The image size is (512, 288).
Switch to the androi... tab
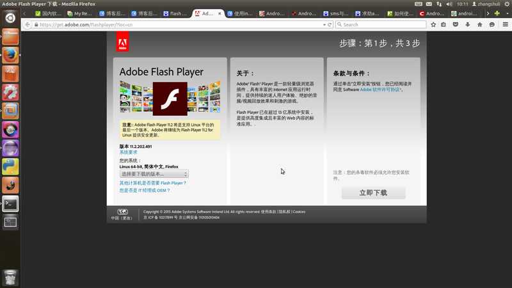pos(463,13)
